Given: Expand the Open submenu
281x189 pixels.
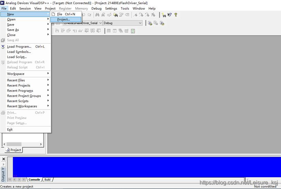Looking at the screenshot, I should [26, 19].
